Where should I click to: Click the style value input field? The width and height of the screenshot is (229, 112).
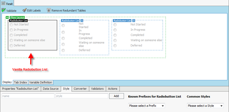82,96
